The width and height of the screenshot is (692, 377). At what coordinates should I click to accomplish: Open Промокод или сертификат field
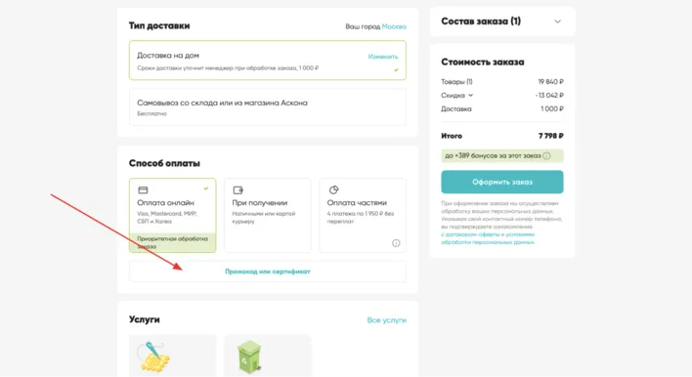268,272
